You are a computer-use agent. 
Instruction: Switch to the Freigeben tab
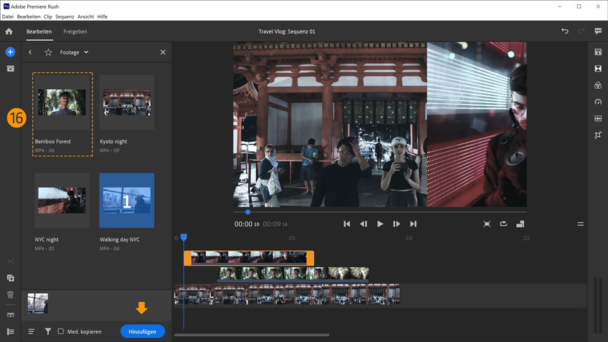[x=75, y=32]
